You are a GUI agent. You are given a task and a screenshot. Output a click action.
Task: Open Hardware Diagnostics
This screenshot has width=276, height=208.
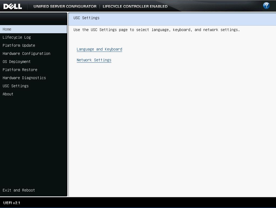point(24,78)
